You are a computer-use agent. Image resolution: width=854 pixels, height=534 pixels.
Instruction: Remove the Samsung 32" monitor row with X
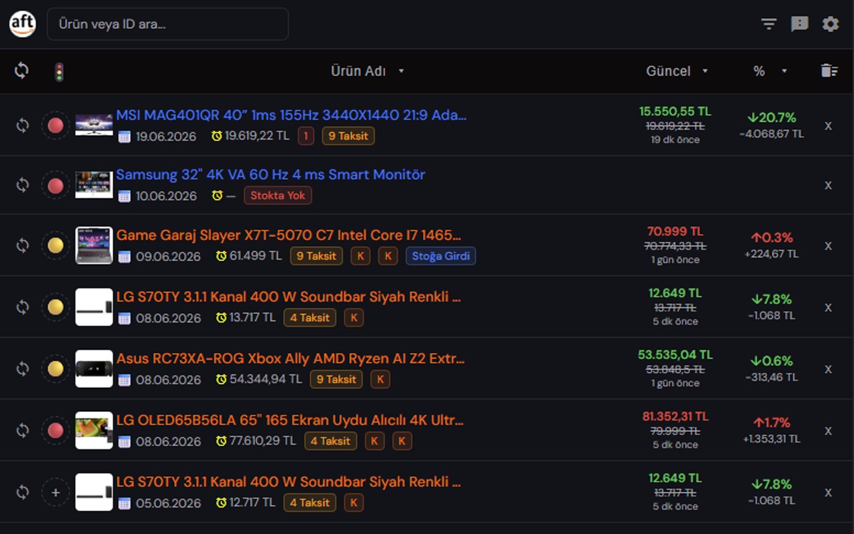tap(828, 185)
